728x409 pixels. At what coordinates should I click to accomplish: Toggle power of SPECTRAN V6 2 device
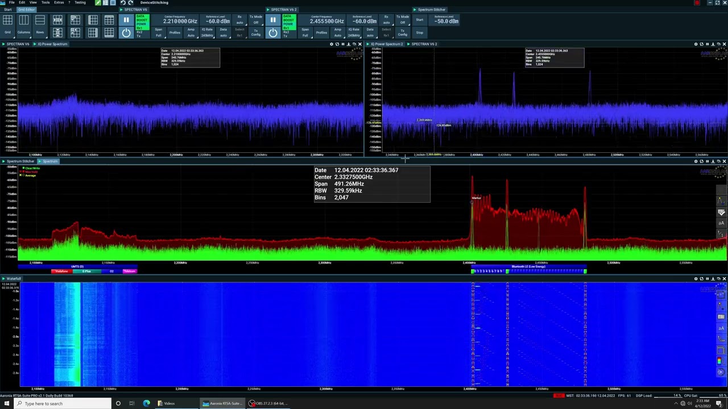click(273, 33)
